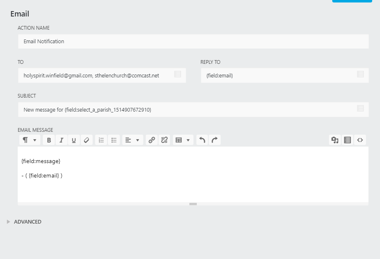Open merge tags list in editor toolbar
Screen dimensions: 380x259
point(347,140)
